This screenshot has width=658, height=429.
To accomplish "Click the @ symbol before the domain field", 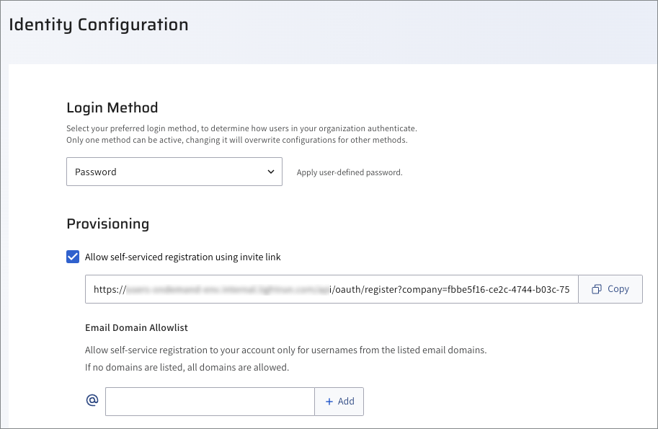I will 92,401.
